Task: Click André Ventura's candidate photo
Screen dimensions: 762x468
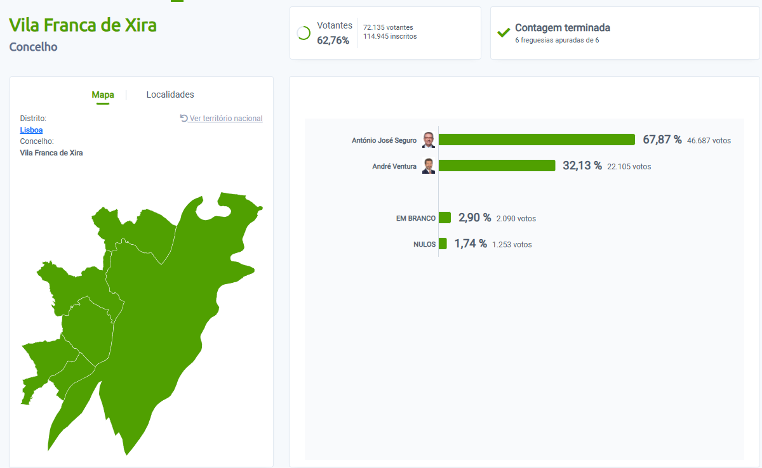Action: click(x=429, y=166)
